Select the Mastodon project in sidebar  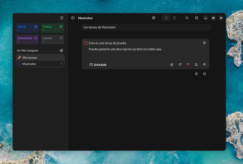coord(40,64)
